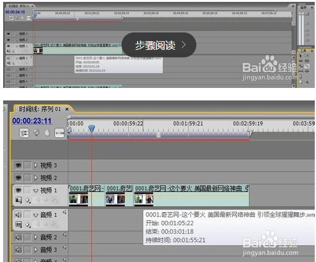Open the 视频 1 show keyframes icon, large timeline
The image size is (316, 262).
point(28,200)
